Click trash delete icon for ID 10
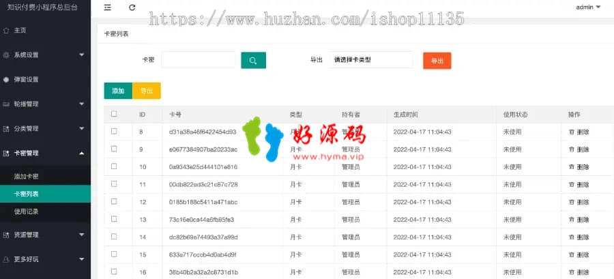This screenshot has height=279, width=614. (x=571, y=167)
